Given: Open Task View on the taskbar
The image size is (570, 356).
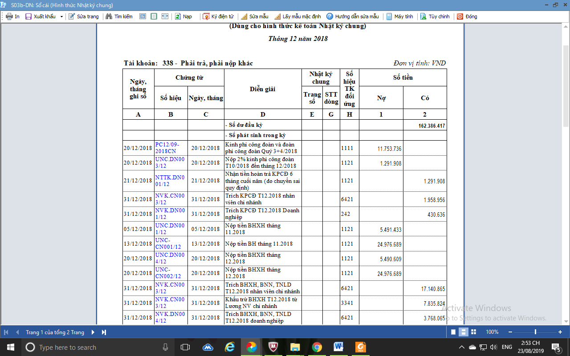Looking at the screenshot, I should 185,347.
